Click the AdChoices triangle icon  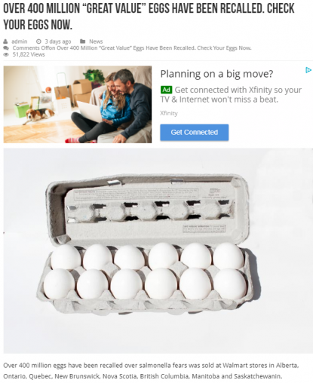pos(308,70)
